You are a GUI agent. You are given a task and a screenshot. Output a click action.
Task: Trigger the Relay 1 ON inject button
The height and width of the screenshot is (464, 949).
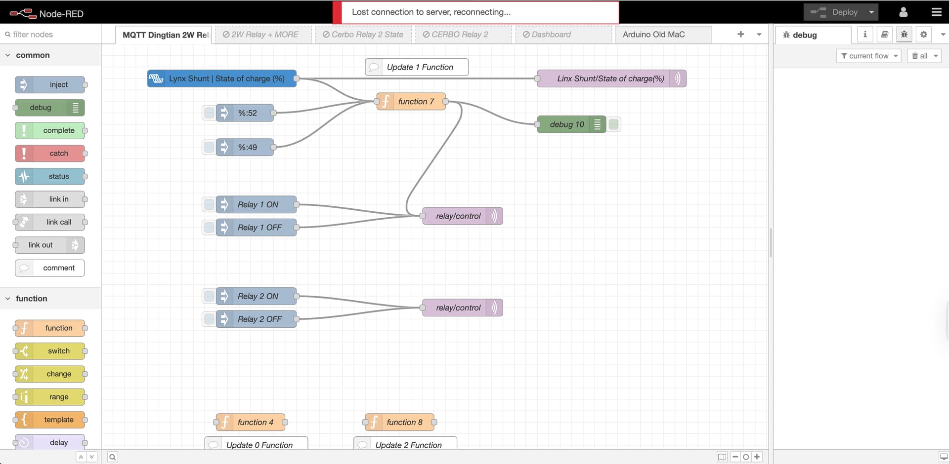[209, 204]
